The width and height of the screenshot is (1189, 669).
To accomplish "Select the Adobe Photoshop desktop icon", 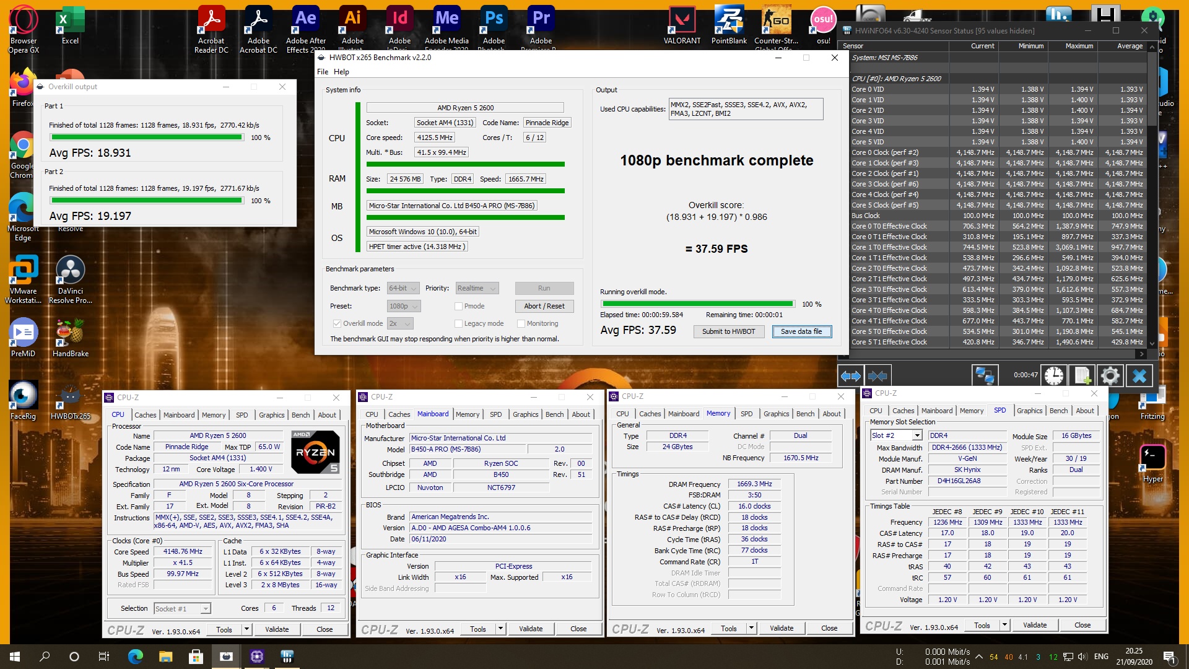I will click(x=494, y=28).
